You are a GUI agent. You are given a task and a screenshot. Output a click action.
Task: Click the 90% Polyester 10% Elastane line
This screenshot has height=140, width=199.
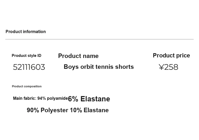pyautogui.click(x=68, y=110)
